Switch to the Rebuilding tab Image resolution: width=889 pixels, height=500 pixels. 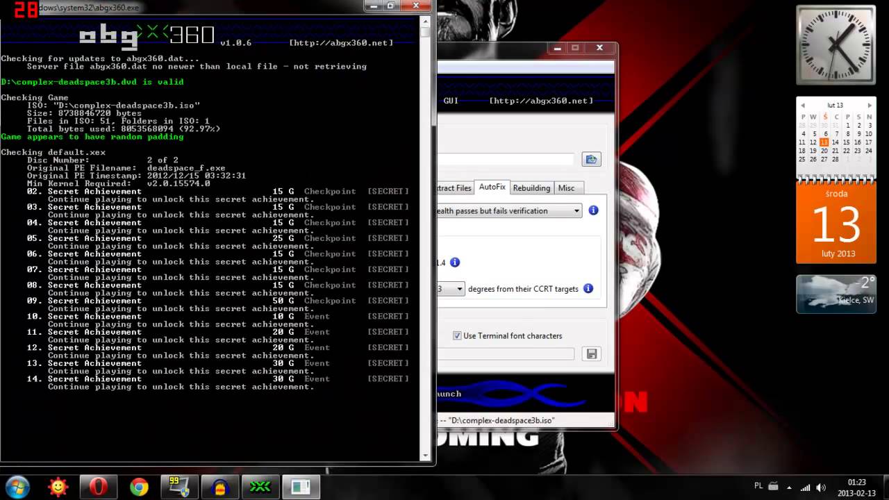coord(531,188)
